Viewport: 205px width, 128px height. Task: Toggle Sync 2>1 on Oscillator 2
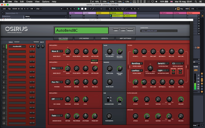point(94,60)
